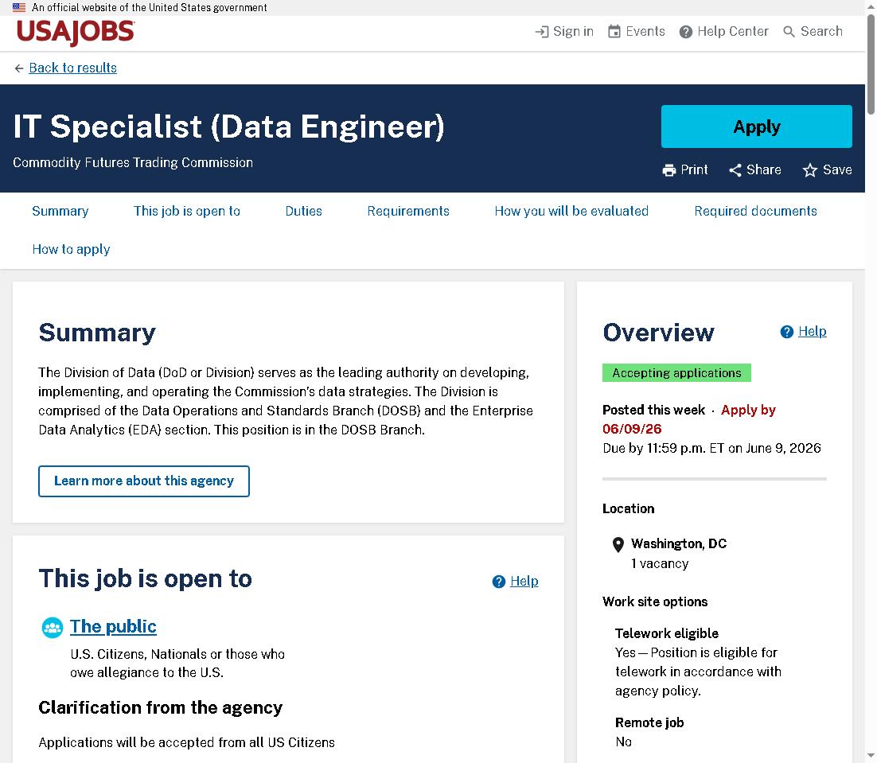Click the question icon in This job is open to

click(498, 582)
